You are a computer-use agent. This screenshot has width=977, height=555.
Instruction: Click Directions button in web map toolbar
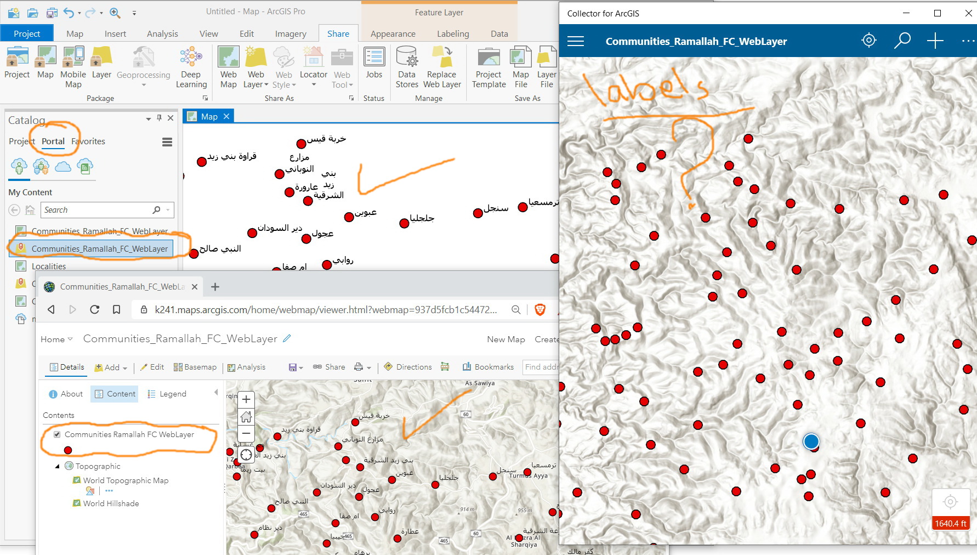408,367
